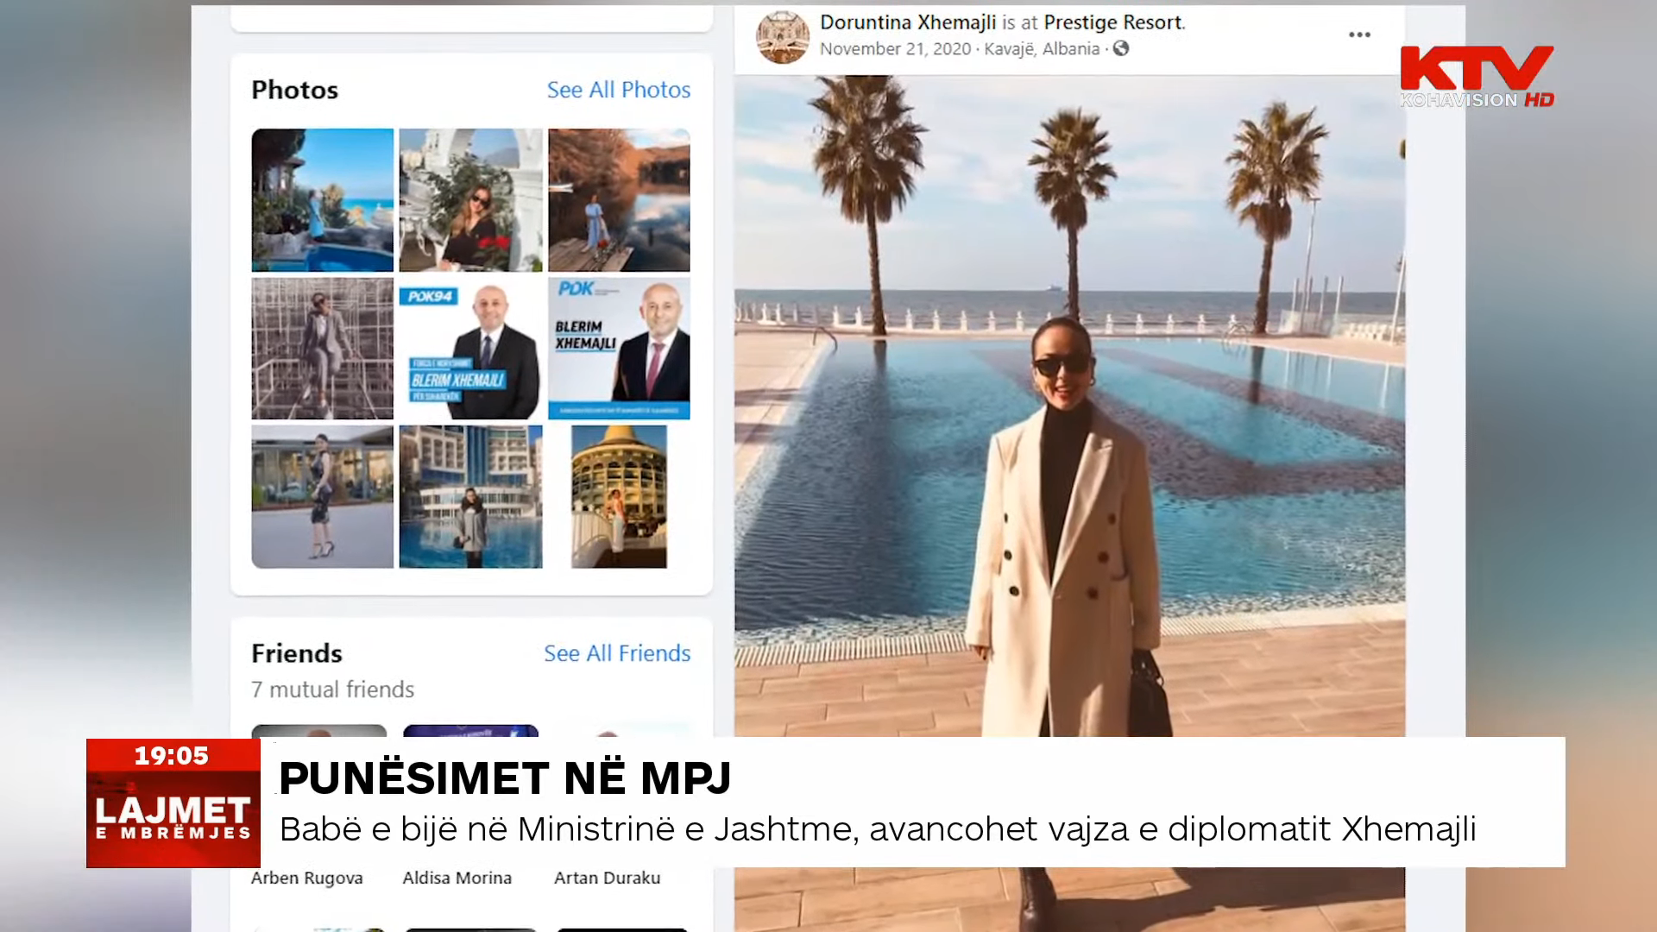Image resolution: width=1657 pixels, height=932 pixels.
Task: Click the November 21, 2020 post date
Action: coord(895,49)
